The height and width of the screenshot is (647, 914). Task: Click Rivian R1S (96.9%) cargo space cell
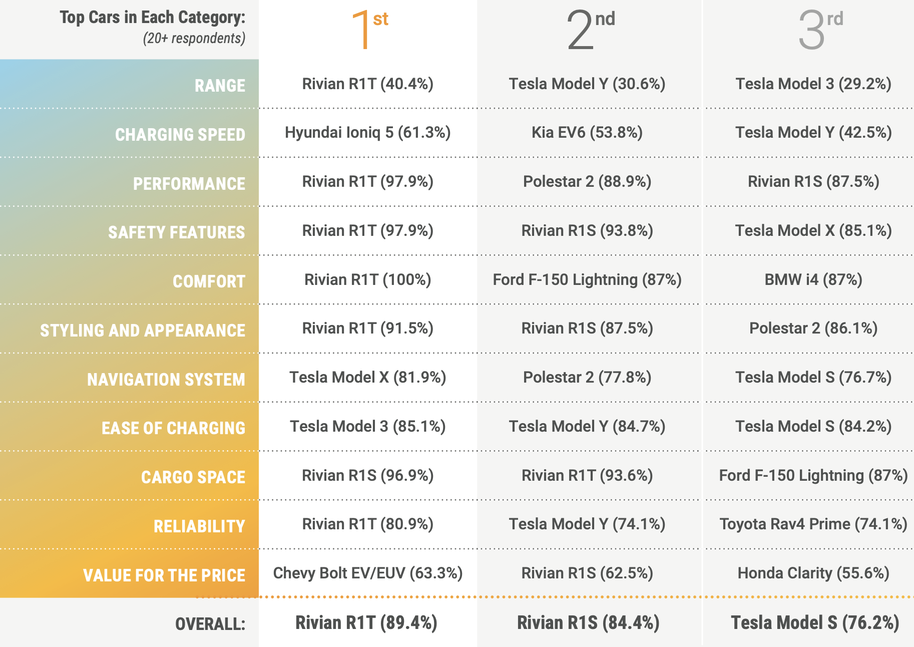368,475
